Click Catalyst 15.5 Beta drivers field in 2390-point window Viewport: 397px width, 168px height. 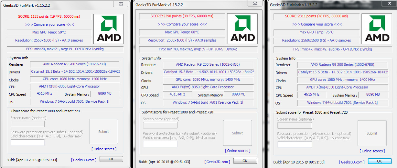point(208,72)
